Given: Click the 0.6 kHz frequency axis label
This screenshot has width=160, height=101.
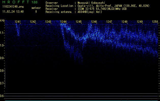Looking at the screenshot, I should click(x=2, y=96).
